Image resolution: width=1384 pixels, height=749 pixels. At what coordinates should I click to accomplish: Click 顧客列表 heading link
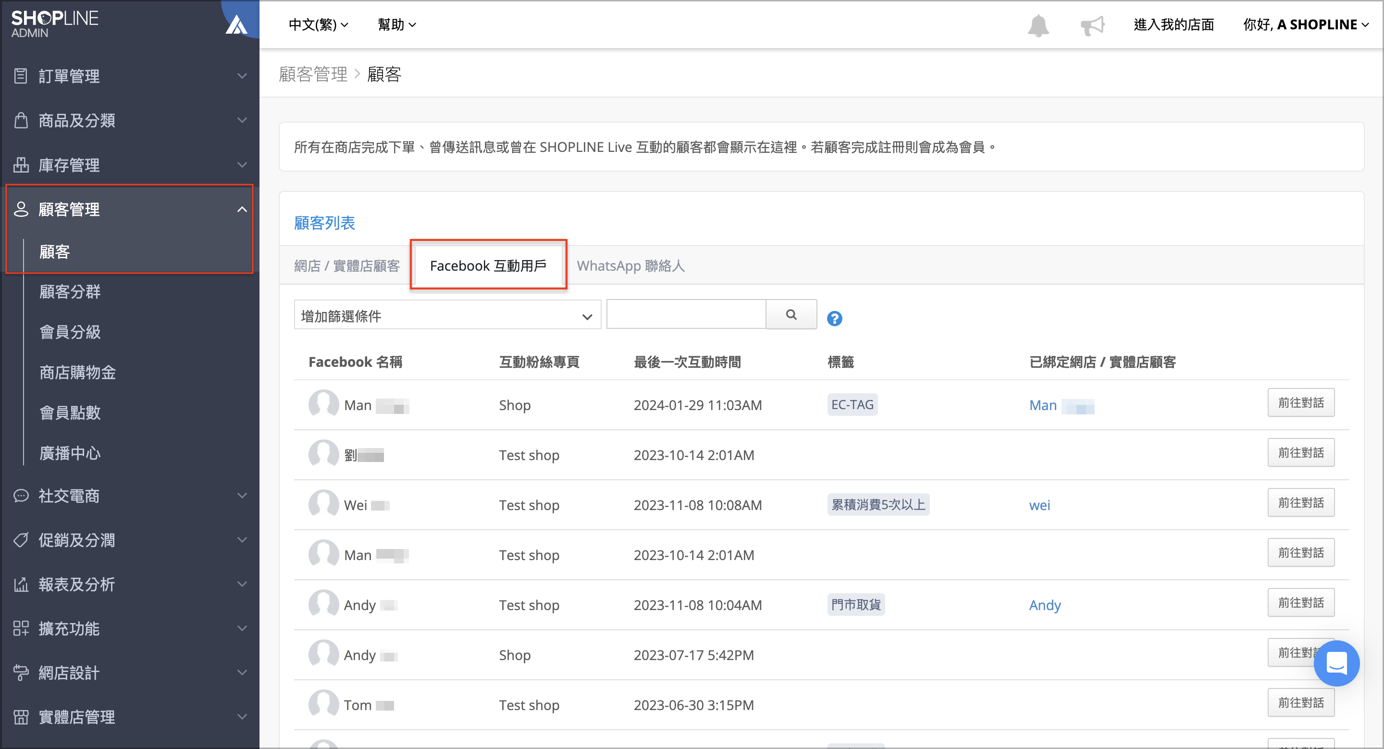(324, 223)
